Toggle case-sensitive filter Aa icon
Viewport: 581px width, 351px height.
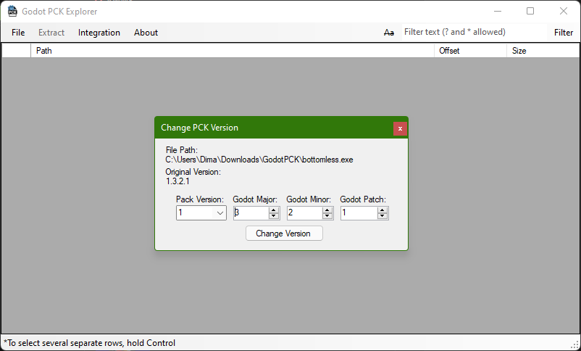point(389,33)
